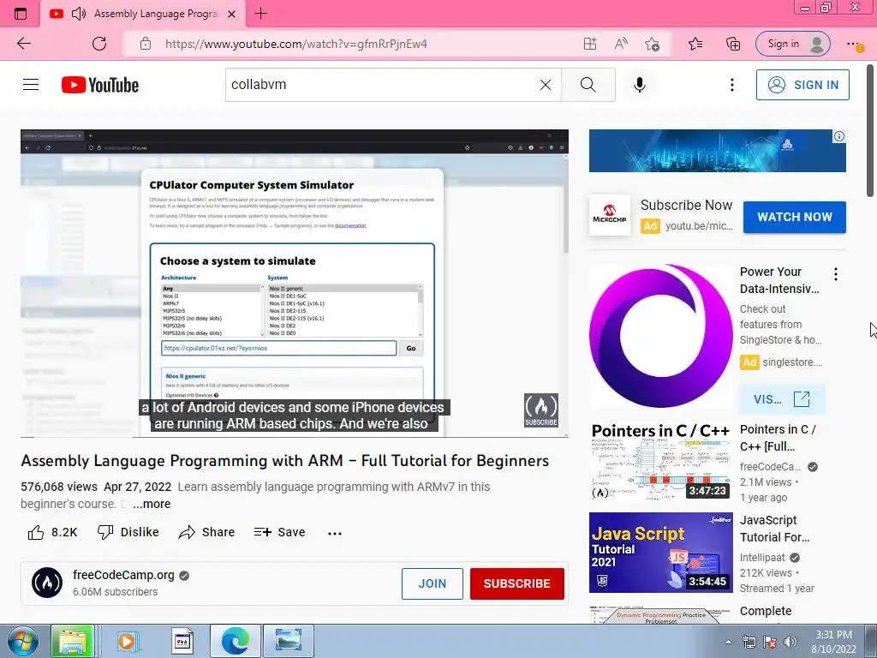Screen dimensions: 877x658
Task: Subscribe to freeCodeCamp.org
Action: tap(516, 583)
